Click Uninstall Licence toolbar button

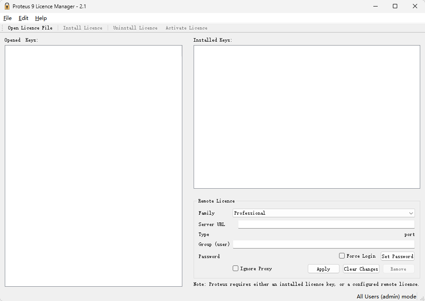[135, 28]
